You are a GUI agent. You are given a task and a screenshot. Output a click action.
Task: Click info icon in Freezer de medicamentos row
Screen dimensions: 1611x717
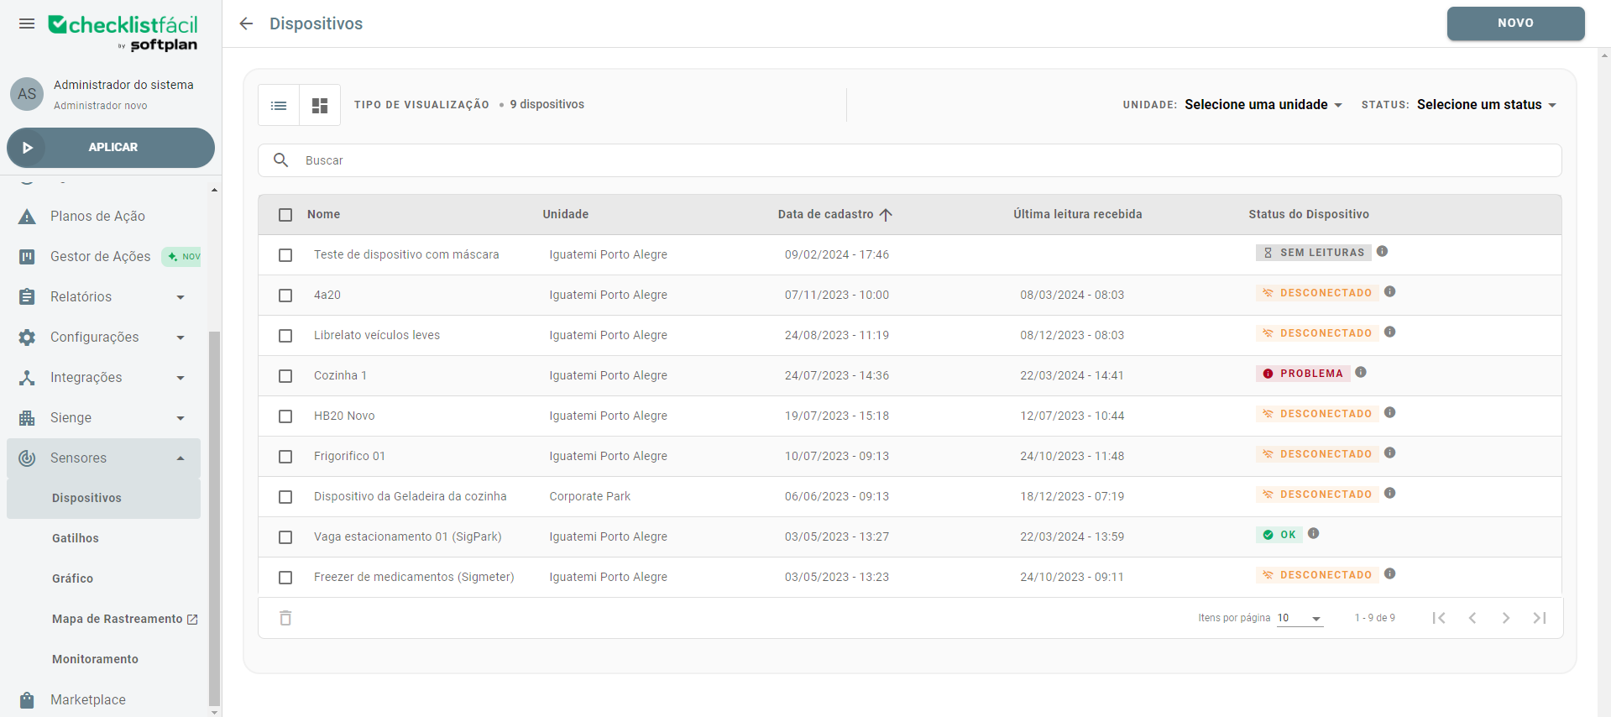coord(1389,573)
